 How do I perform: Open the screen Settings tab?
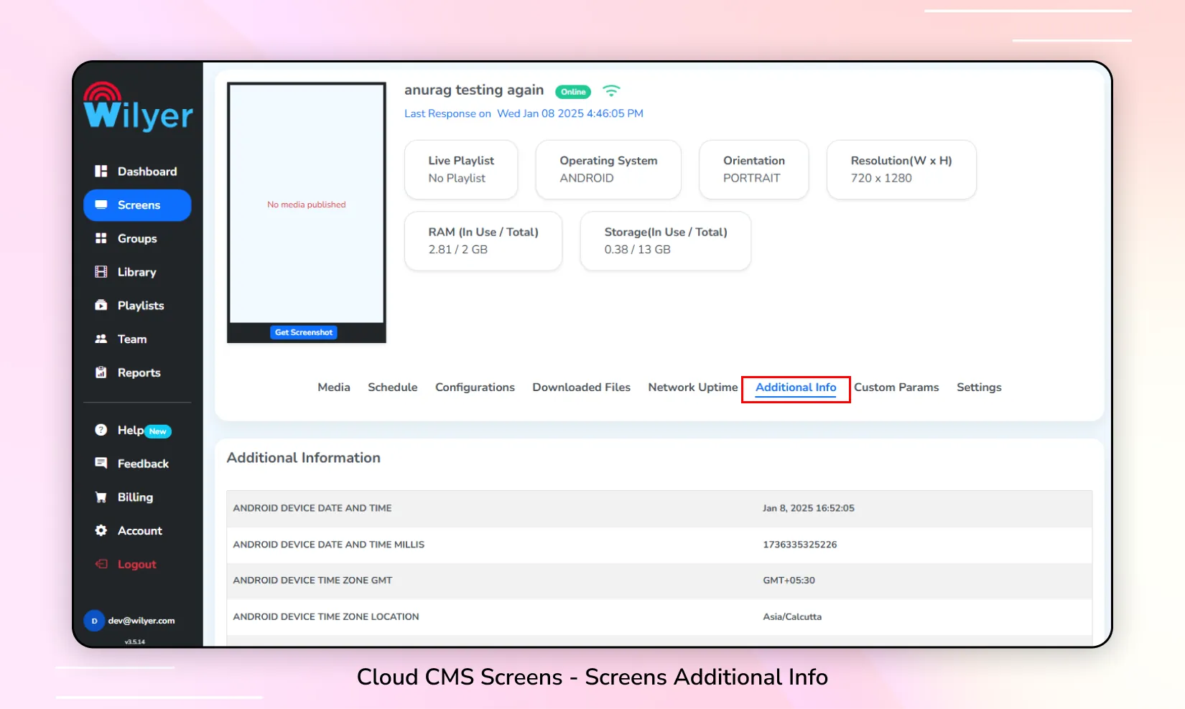coord(979,387)
